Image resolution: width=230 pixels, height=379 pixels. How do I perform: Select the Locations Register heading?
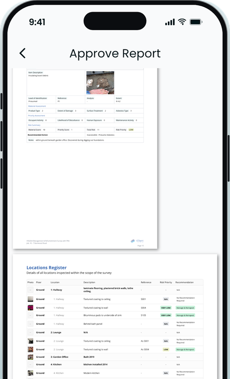pyautogui.click(x=46, y=267)
